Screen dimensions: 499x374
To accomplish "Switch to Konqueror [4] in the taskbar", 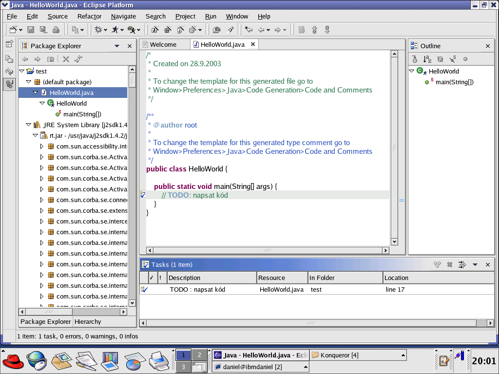I will 359,355.
